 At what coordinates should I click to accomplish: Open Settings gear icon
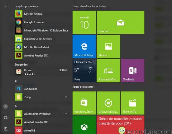pyautogui.click(x=5, y=118)
